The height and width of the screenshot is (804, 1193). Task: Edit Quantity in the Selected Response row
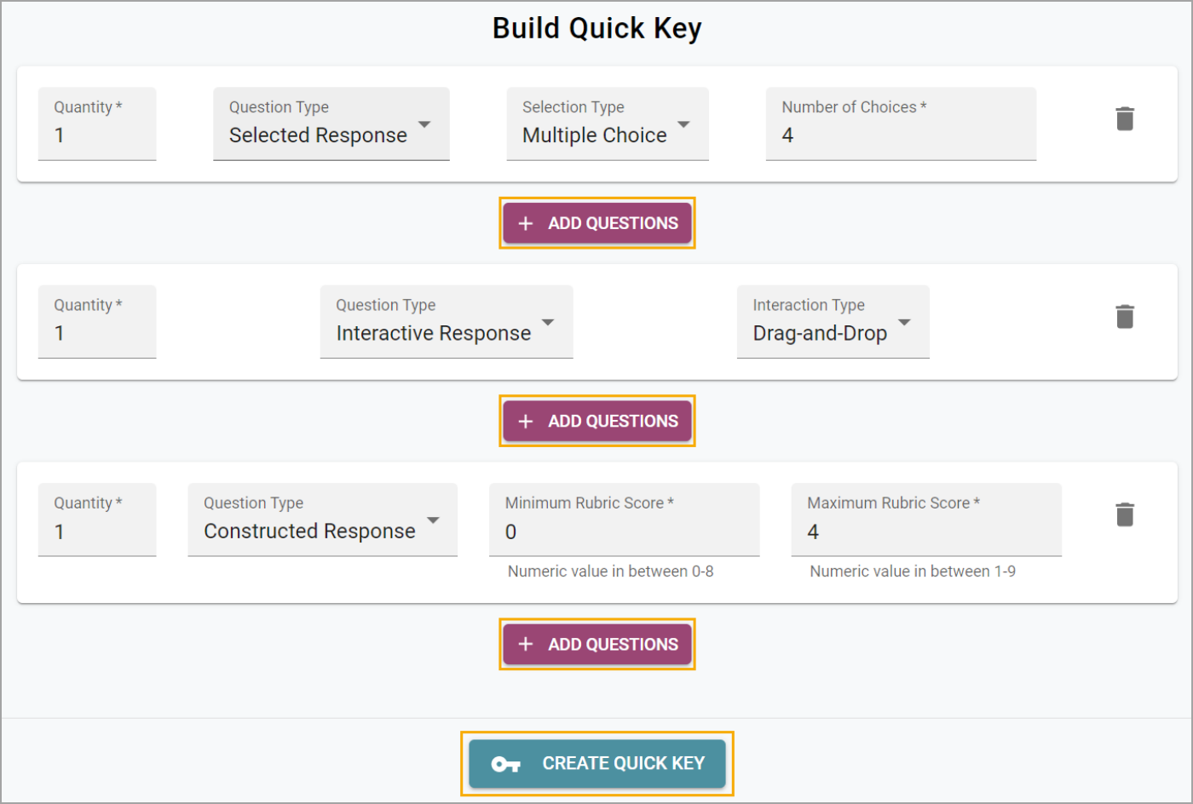(x=97, y=123)
